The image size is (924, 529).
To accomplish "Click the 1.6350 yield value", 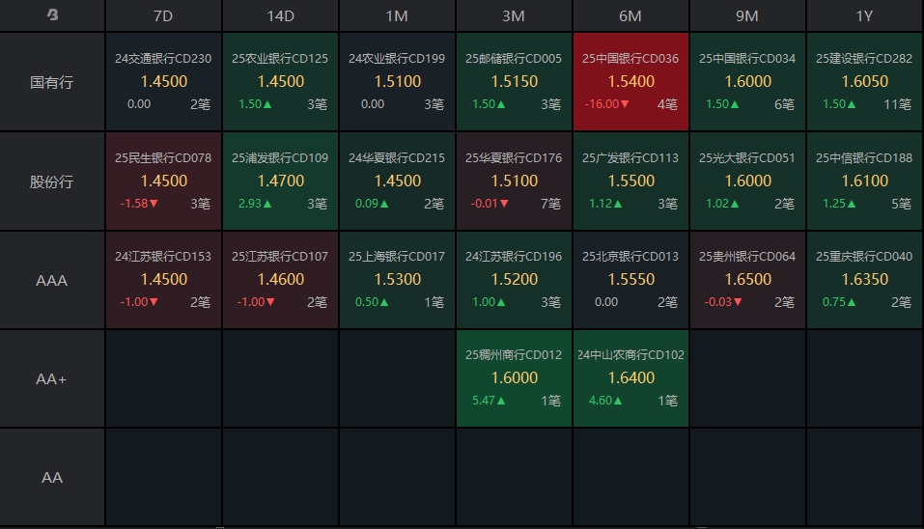I will click(x=864, y=279).
